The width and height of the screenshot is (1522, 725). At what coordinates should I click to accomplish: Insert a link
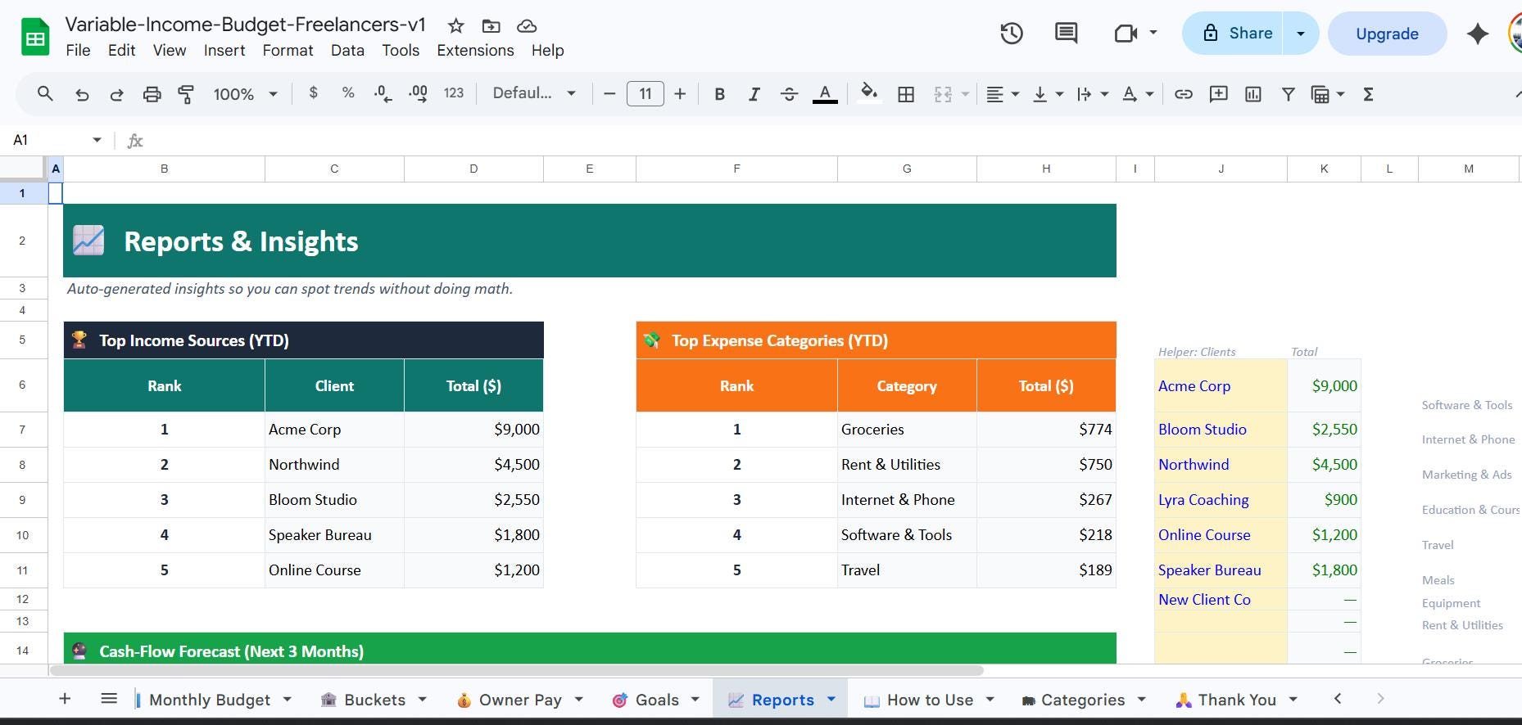[1183, 94]
